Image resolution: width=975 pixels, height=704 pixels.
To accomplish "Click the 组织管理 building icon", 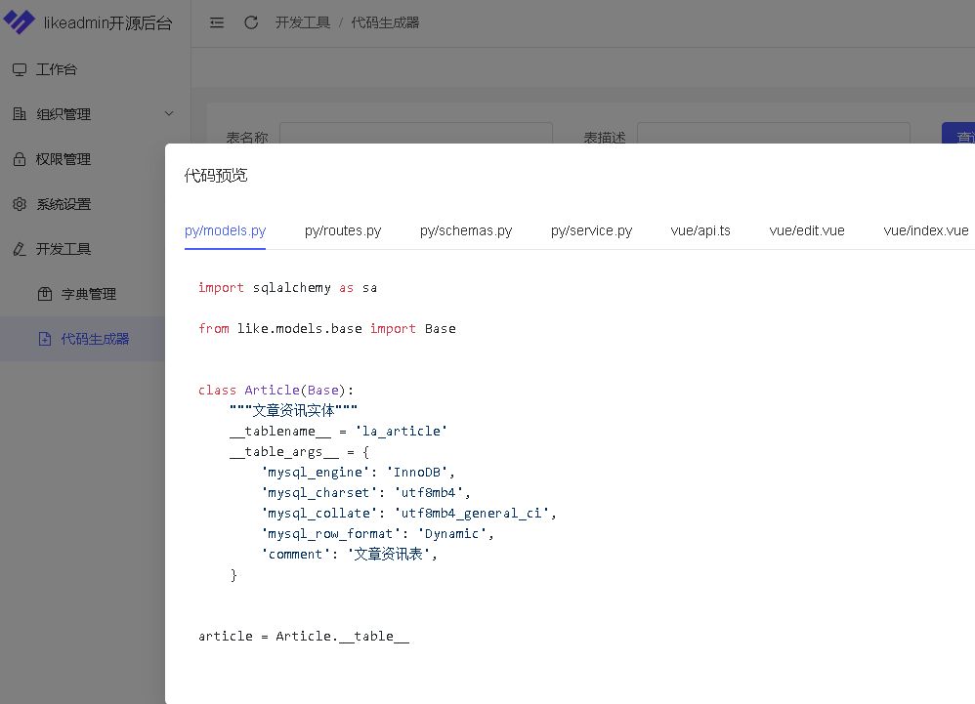I will coord(20,113).
